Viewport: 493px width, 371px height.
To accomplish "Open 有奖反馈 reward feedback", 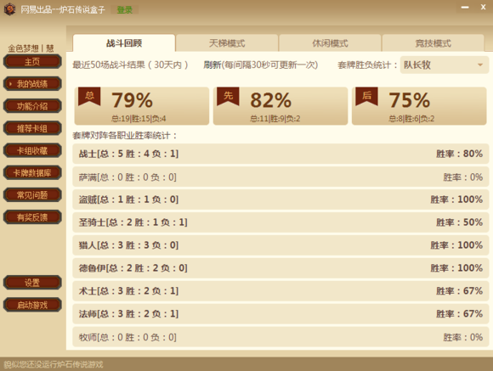I will pos(32,217).
